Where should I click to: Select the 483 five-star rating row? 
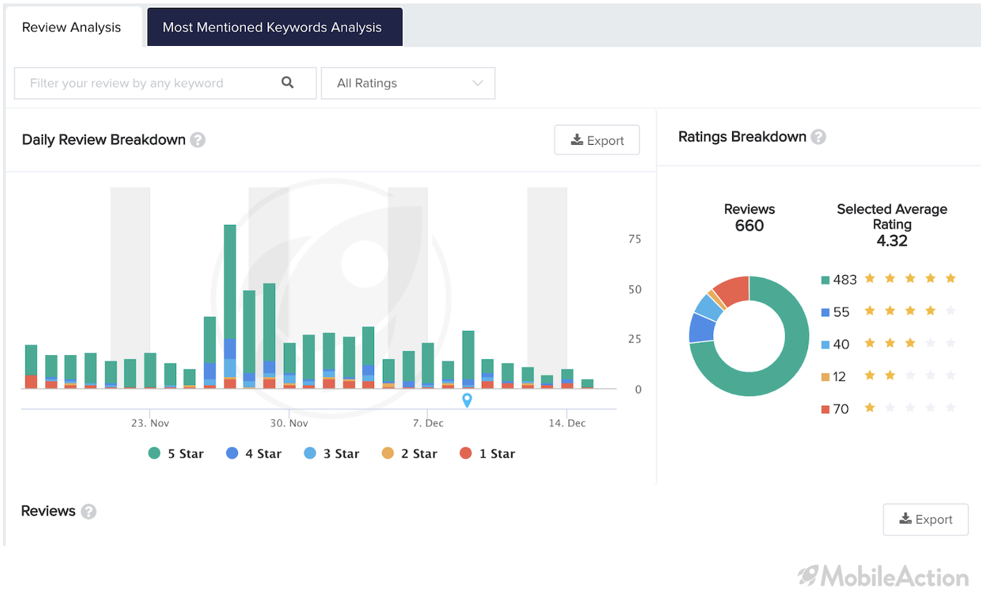tap(888, 279)
